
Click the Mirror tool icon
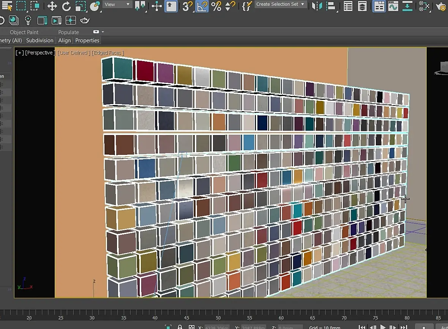(316, 6)
